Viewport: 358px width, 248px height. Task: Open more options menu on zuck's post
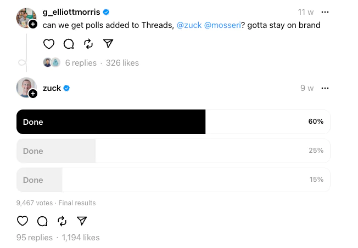point(325,88)
